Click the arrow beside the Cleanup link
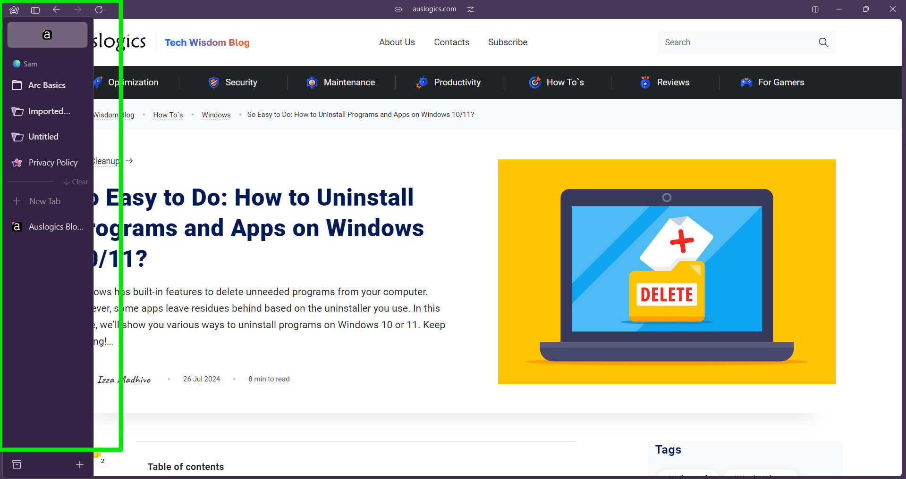Image resolution: width=906 pixels, height=479 pixels. pyautogui.click(x=129, y=161)
